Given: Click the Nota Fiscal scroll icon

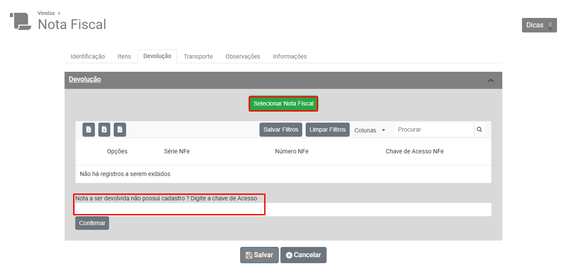Looking at the screenshot, I should click(x=21, y=21).
